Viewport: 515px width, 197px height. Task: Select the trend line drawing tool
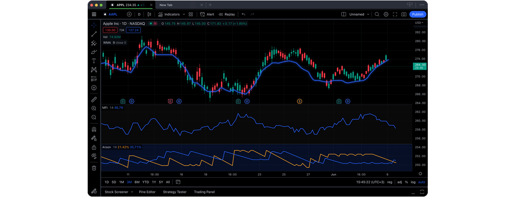point(94,34)
